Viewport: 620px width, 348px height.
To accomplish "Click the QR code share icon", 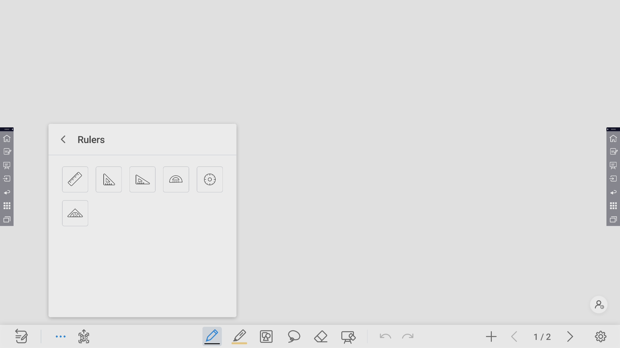I will pyautogui.click(x=84, y=336).
